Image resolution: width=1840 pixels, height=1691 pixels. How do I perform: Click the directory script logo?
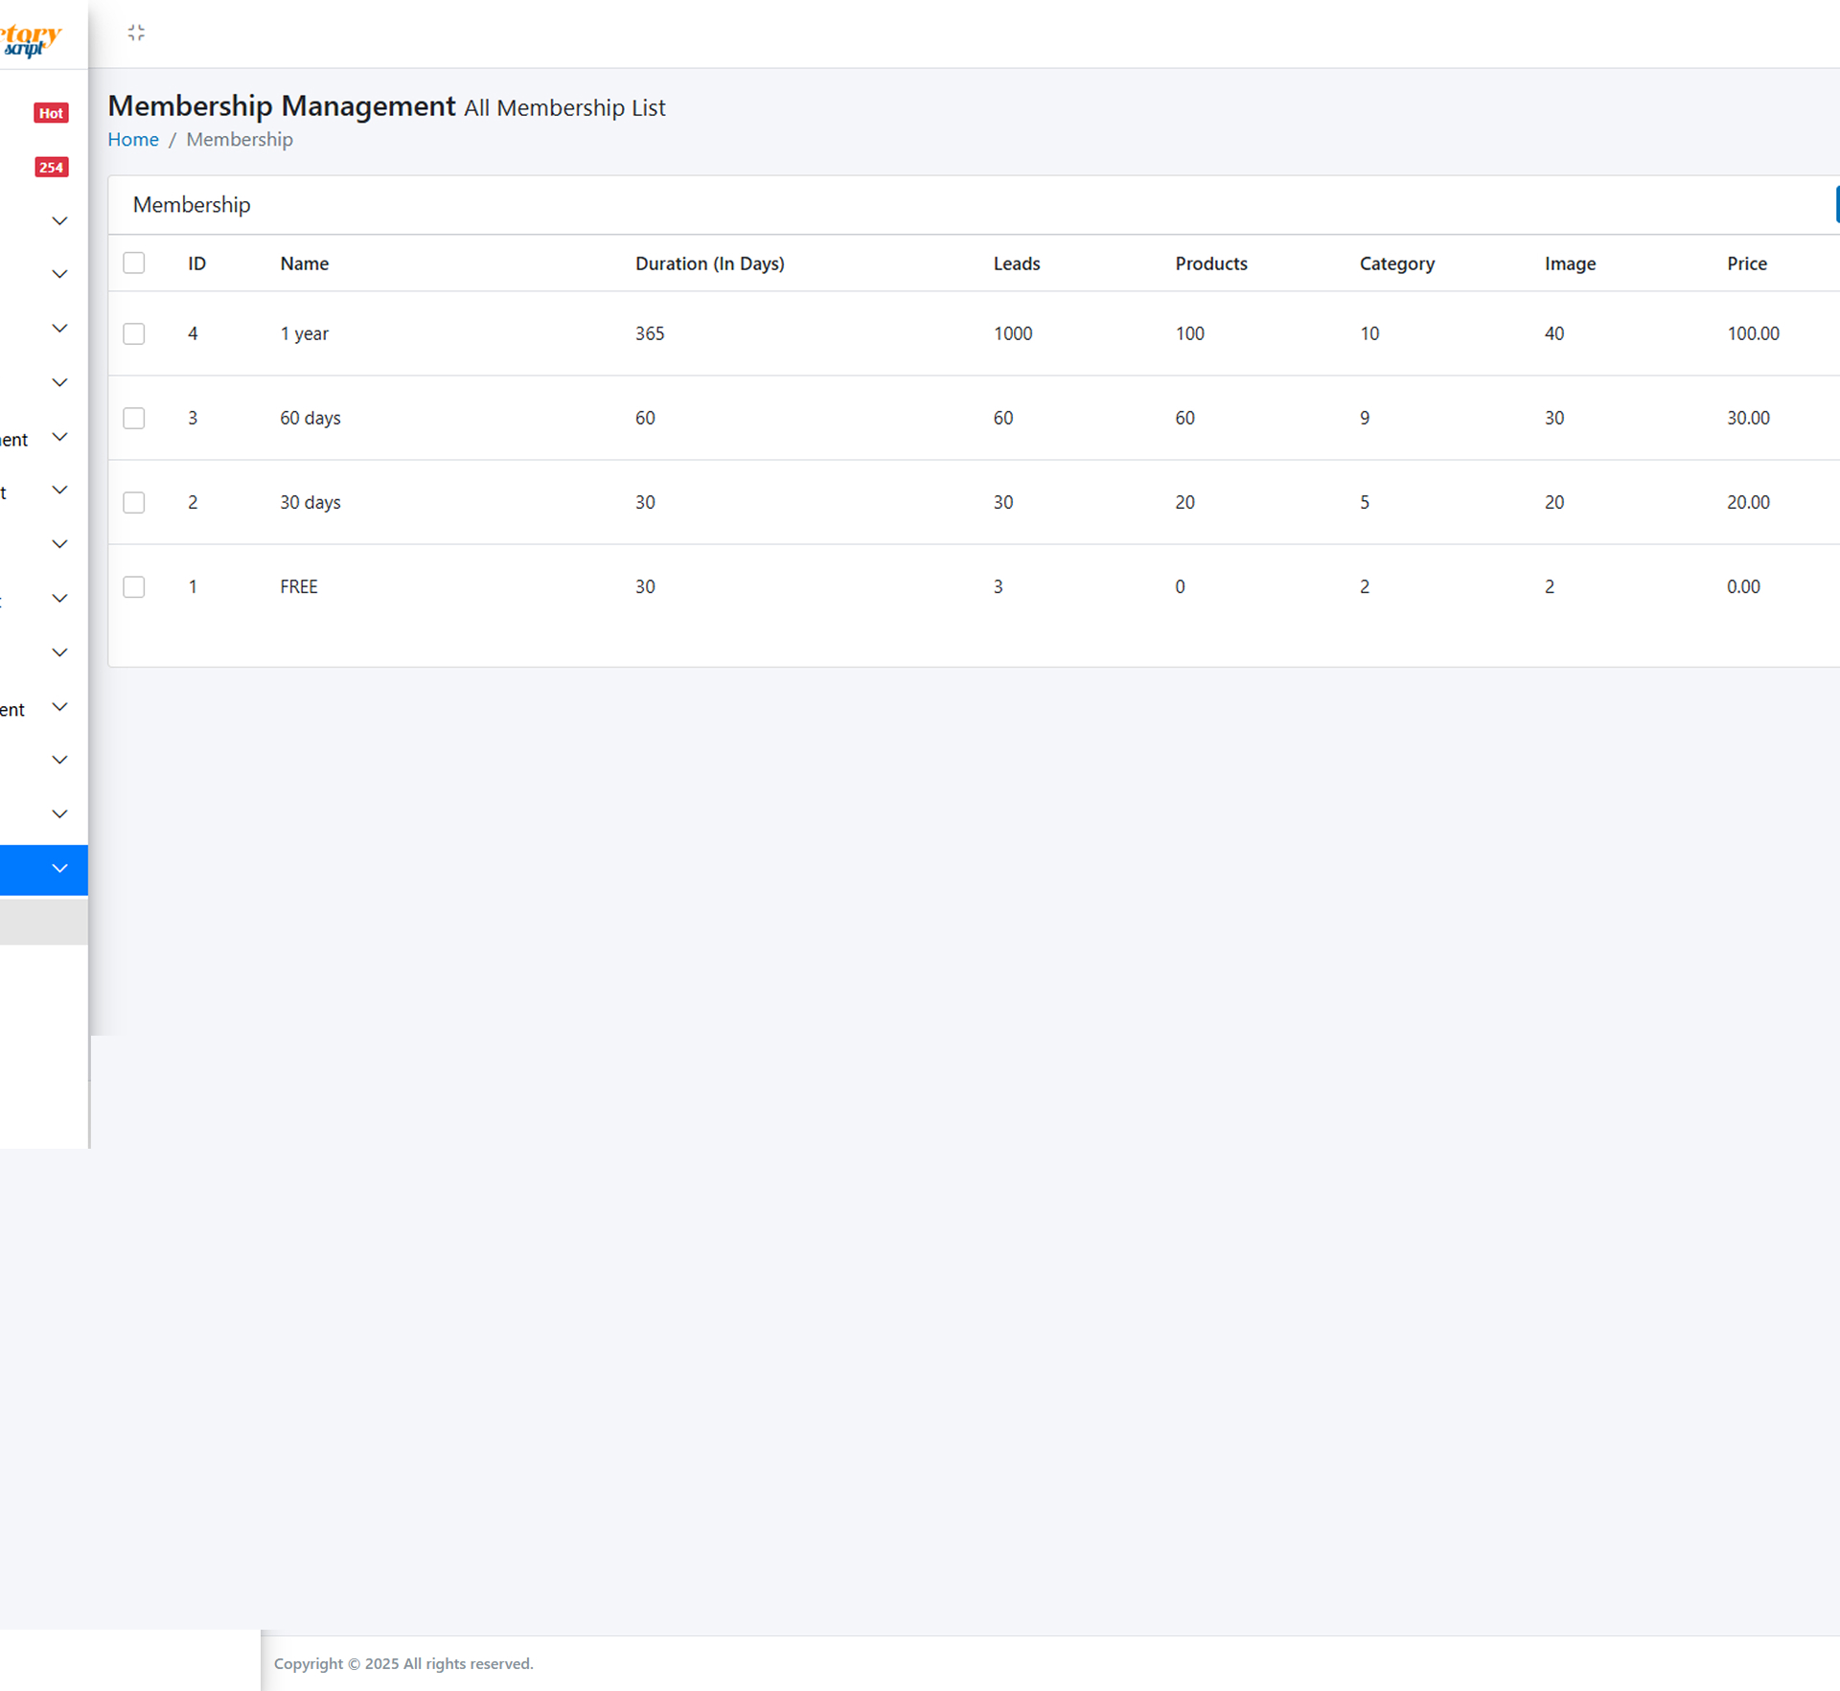[x=31, y=40]
